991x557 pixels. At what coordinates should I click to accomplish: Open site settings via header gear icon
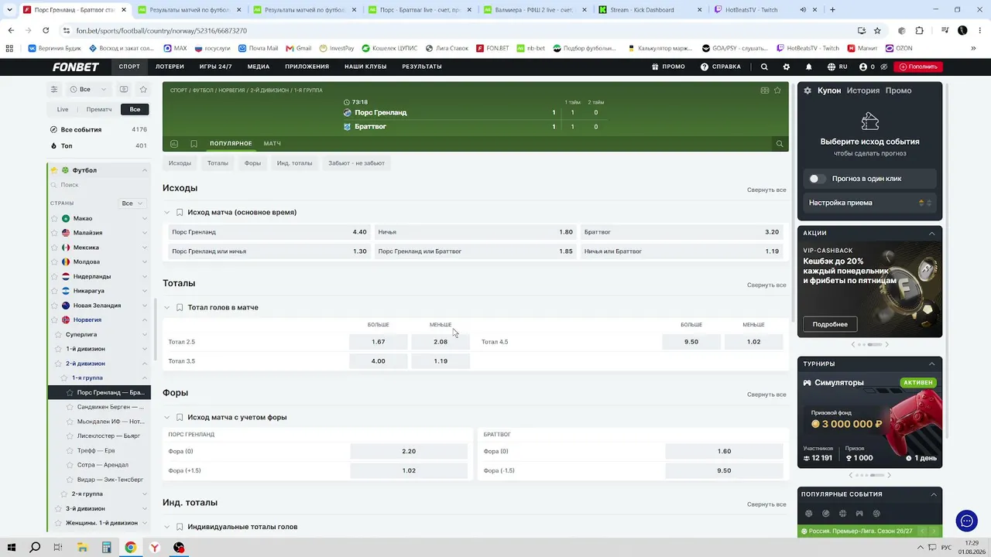pos(787,67)
